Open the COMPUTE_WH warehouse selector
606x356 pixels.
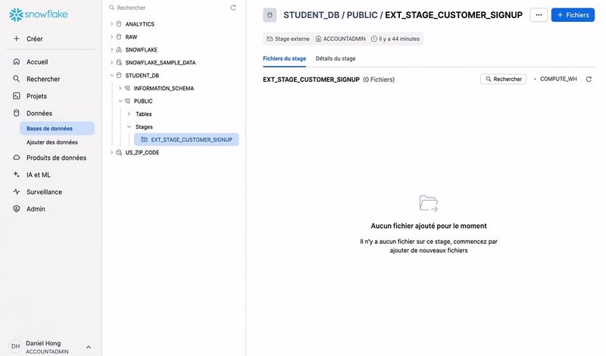click(x=555, y=80)
